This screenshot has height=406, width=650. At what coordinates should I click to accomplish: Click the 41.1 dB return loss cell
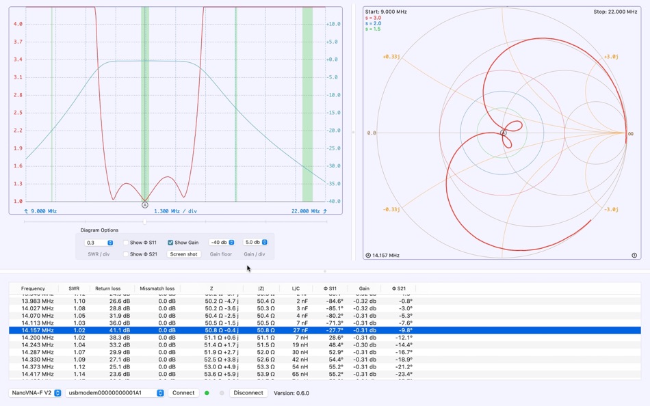click(x=119, y=330)
